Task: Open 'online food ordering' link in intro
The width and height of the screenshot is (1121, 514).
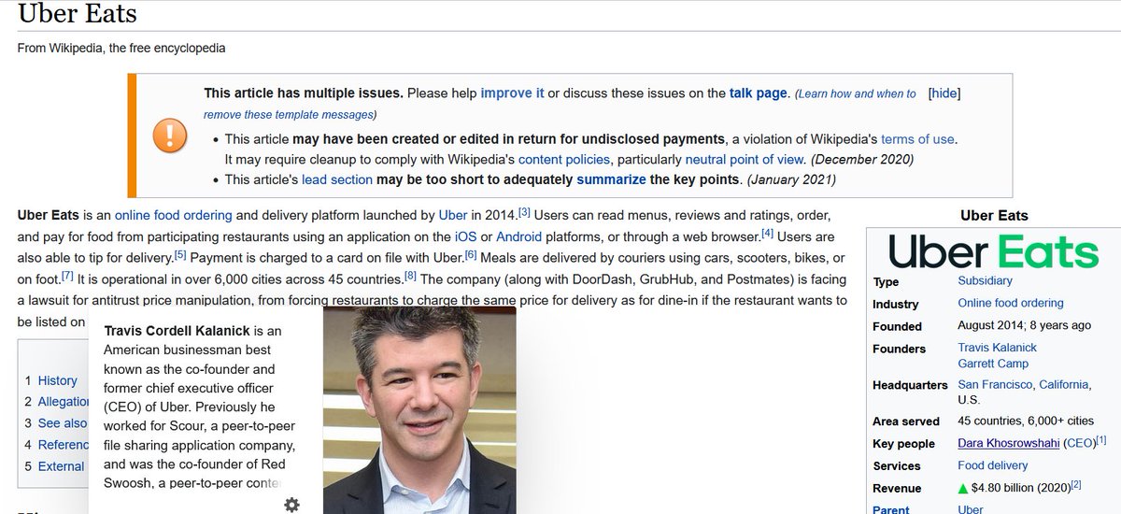Action: pyautogui.click(x=173, y=215)
